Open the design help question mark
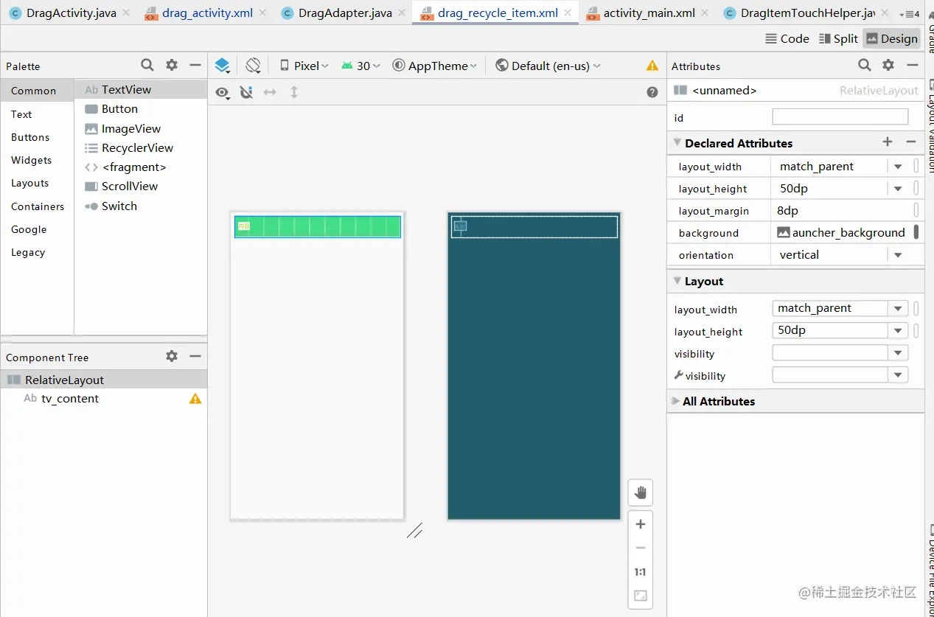 (x=652, y=92)
